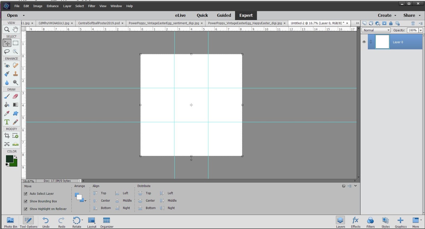Select the Rectangular Marquee tool
The width and height of the screenshot is (425, 229).
click(16, 43)
